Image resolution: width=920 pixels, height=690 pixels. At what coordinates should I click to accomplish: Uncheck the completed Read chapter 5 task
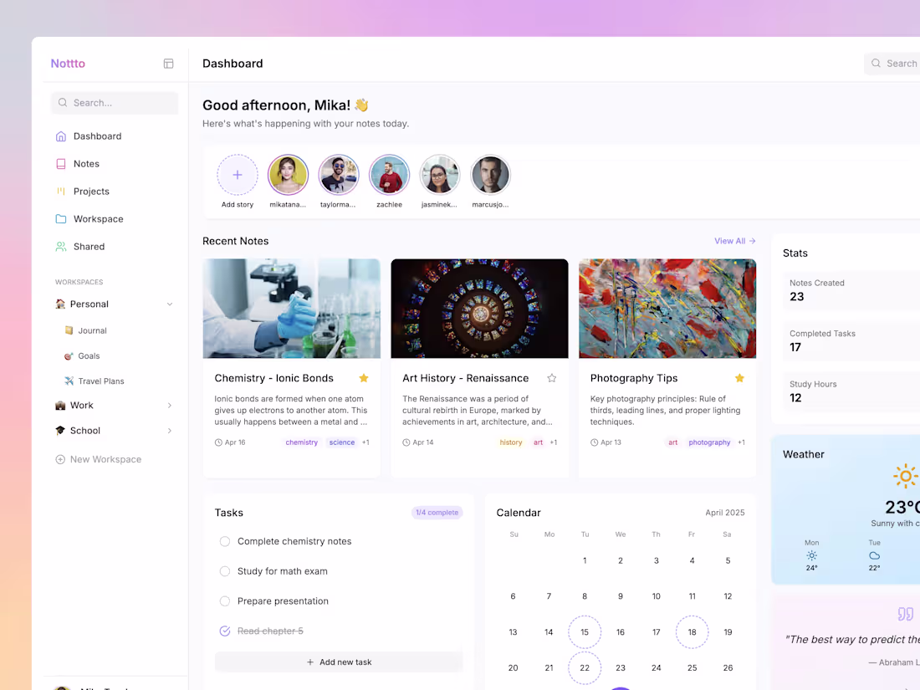coord(224,631)
